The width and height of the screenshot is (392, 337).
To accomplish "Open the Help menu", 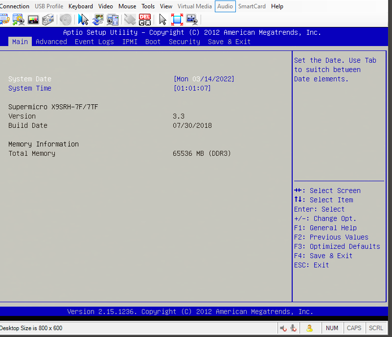I will pyautogui.click(x=277, y=6).
